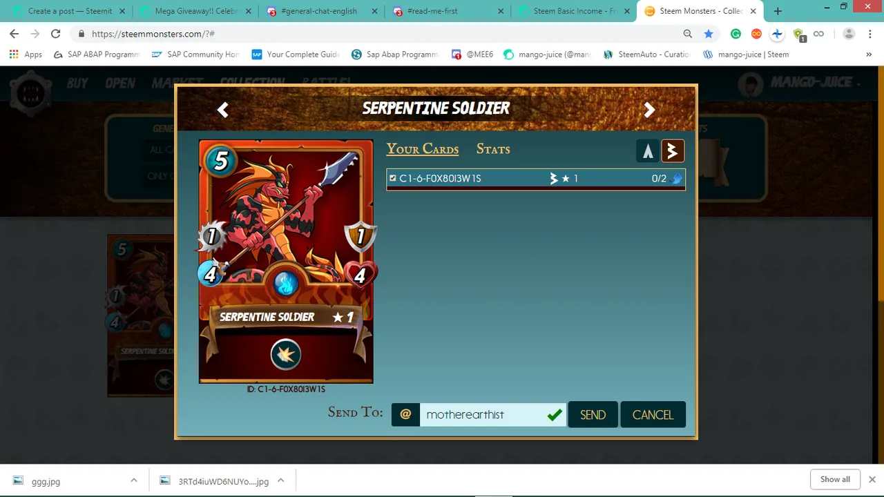Select the regular foil filter icon
The height and width of the screenshot is (497, 884).
pyautogui.click(x=648, y=151)
